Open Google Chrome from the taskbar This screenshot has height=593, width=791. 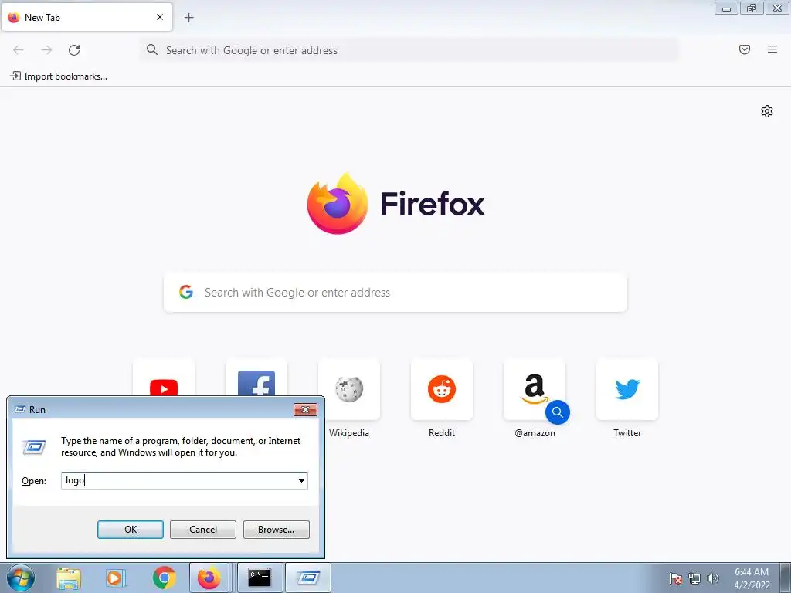(164, 578)
